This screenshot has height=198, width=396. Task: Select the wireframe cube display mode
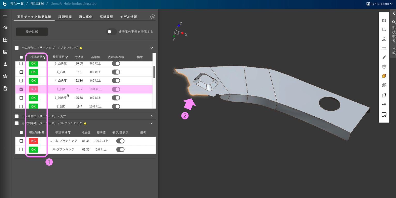point(384,85)
